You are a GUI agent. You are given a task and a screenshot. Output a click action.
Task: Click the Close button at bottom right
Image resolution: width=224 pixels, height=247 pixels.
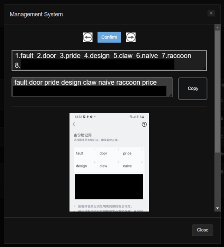202,230
